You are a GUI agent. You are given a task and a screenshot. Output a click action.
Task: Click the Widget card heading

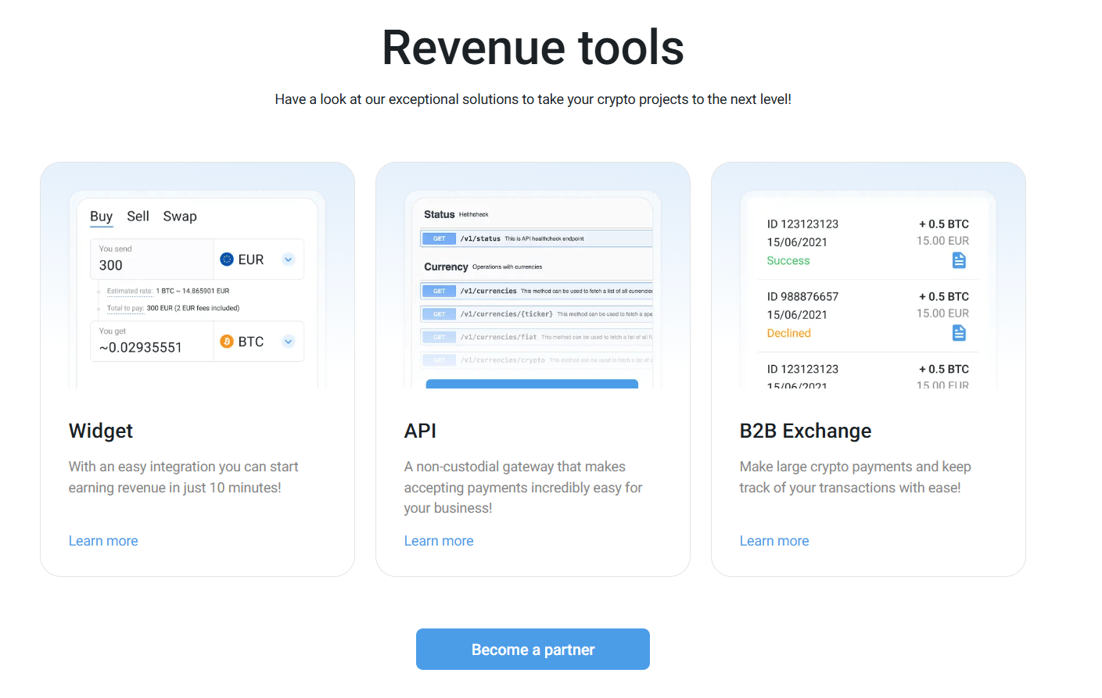[x=101, y=431]
